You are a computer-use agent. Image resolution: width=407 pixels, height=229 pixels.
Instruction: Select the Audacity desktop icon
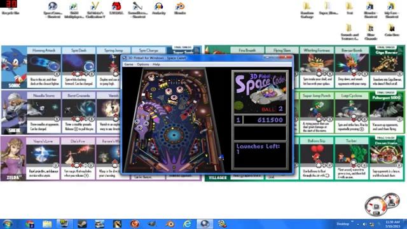pyautogui.click(x=158, y=8)
